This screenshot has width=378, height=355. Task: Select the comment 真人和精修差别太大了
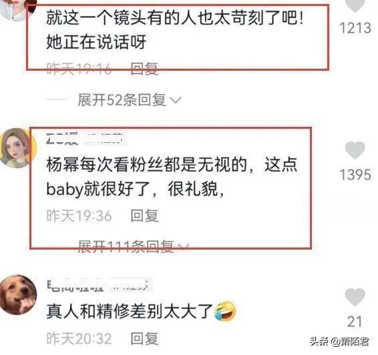129,311
